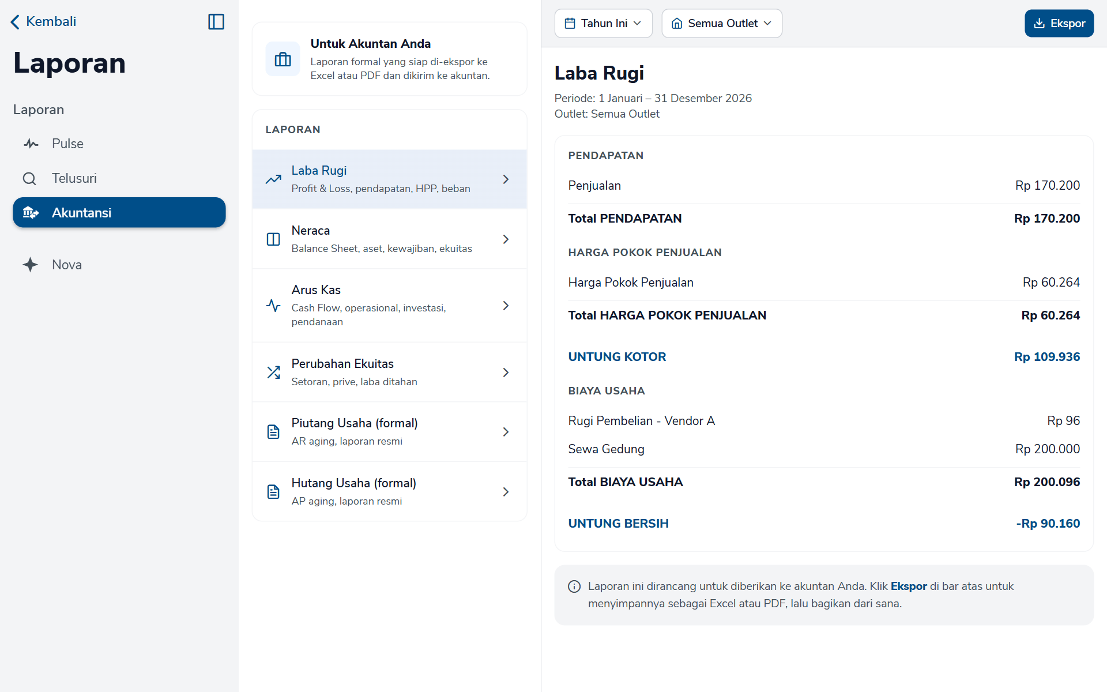
Task: Click the Hutang Usaha document icon
Action: tap(273, 492)
